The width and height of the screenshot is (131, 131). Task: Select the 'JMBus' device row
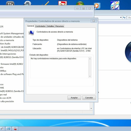point(3,71)
